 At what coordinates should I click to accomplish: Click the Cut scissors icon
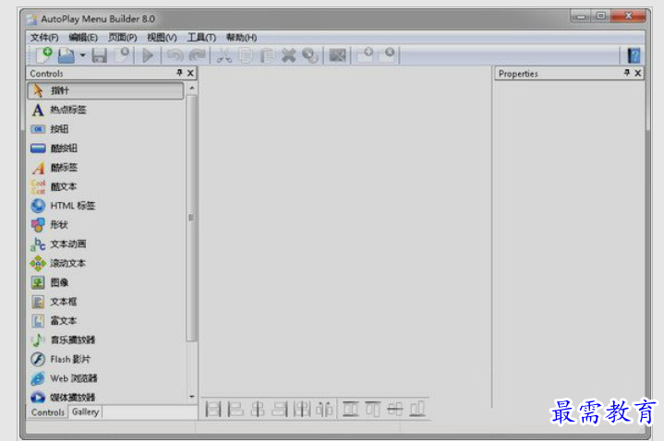pyautogui.click(x=224, y=55)
